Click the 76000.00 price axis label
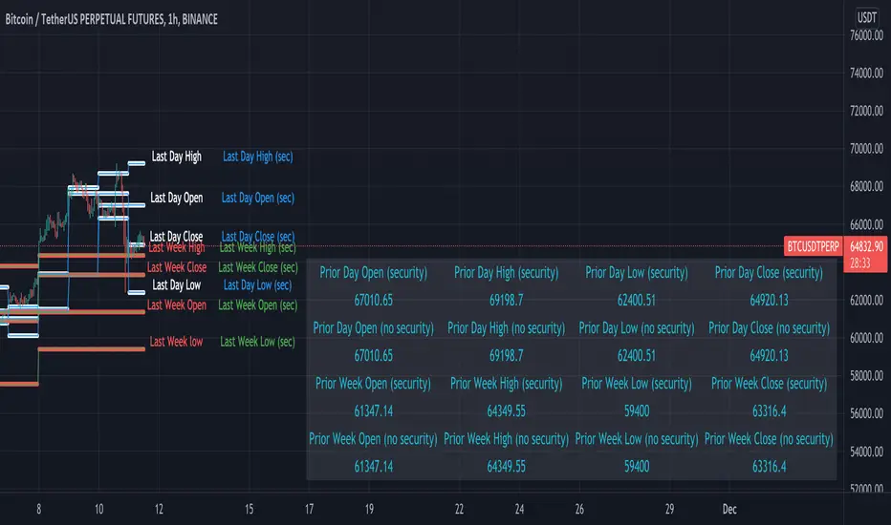Viewport: 891px width, 525px height. tap(863, 35)
